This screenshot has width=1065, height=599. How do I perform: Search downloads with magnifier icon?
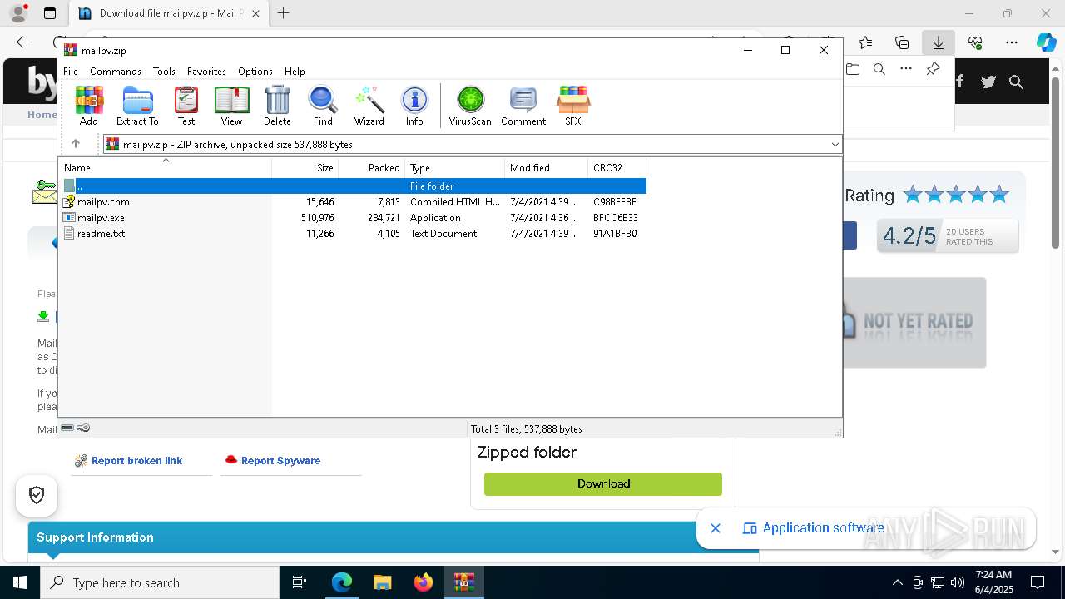[x=879, y=69]
